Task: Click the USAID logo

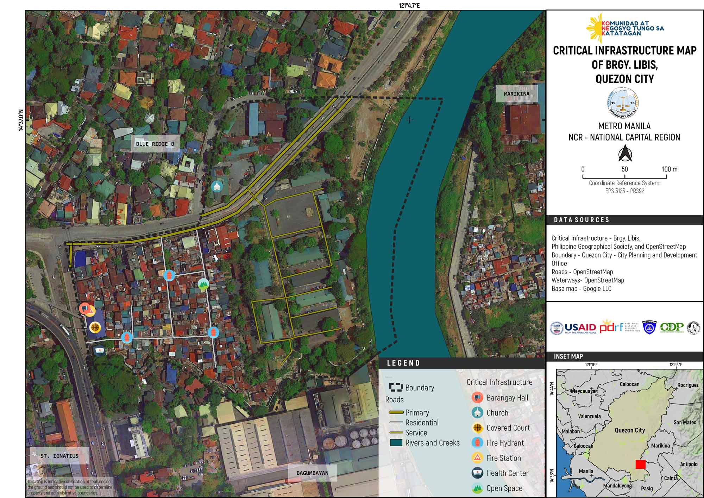Action: pyautogui.click(x=580, y=328)
